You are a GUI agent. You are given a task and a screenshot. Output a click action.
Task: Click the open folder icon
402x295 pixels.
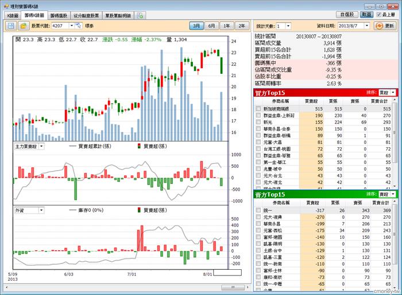pyautogui.click(x=24, y=26)
